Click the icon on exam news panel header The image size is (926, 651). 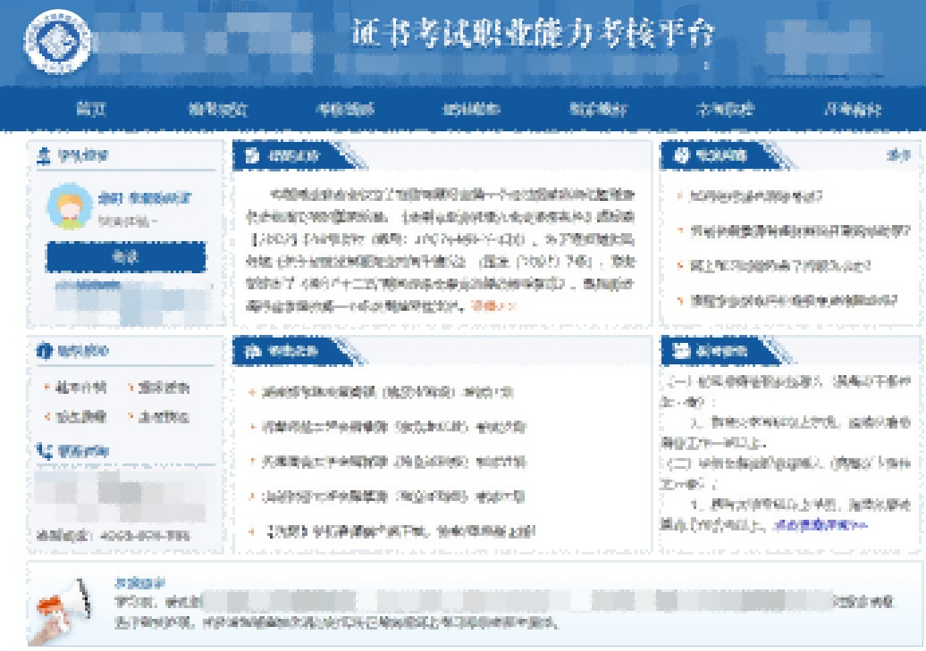[x=253, y=352]
